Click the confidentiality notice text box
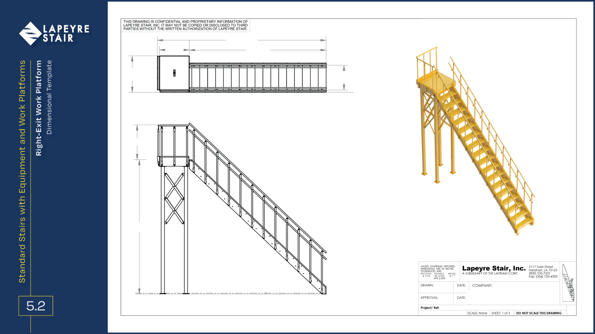This screenshot has height=334, width=595. 185,25
